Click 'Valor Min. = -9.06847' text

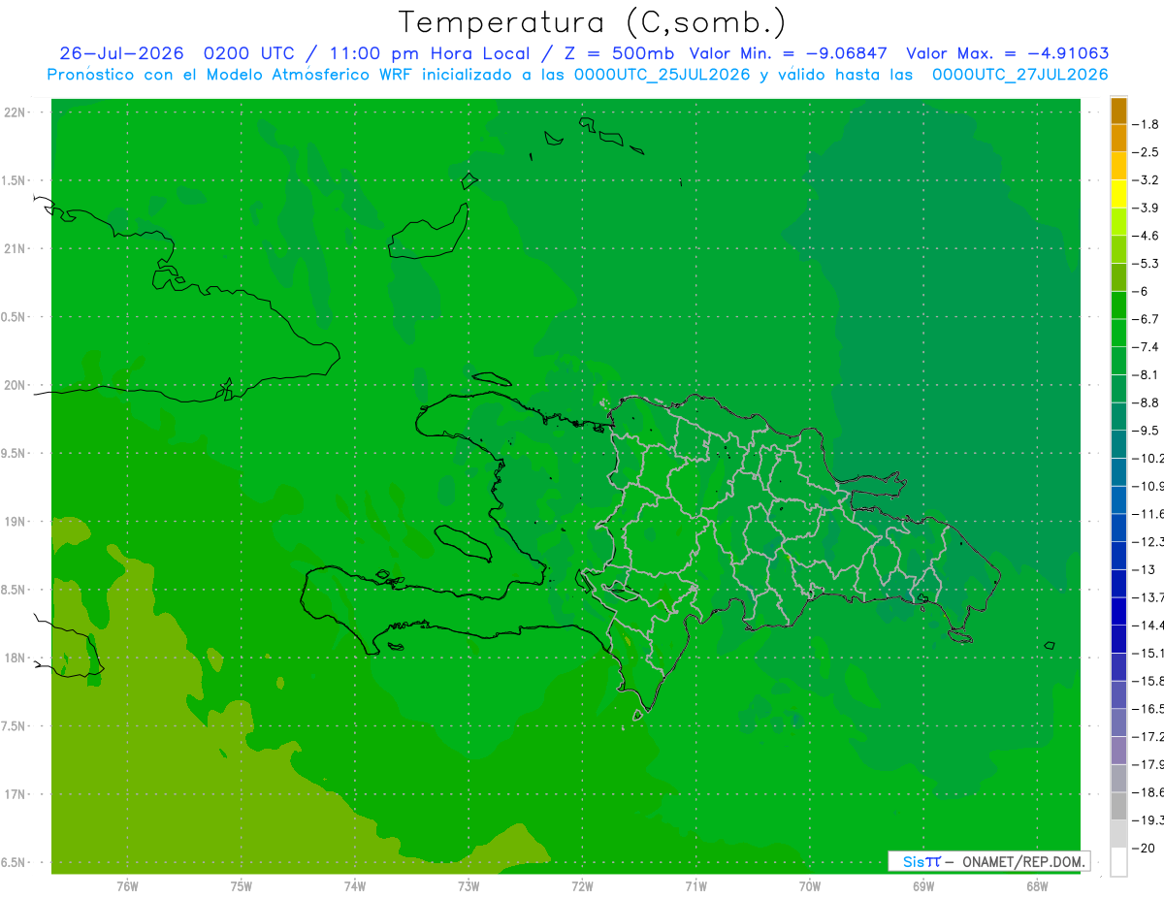791,53
